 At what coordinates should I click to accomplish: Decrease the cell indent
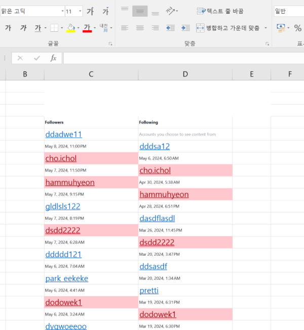click(170, 28)
